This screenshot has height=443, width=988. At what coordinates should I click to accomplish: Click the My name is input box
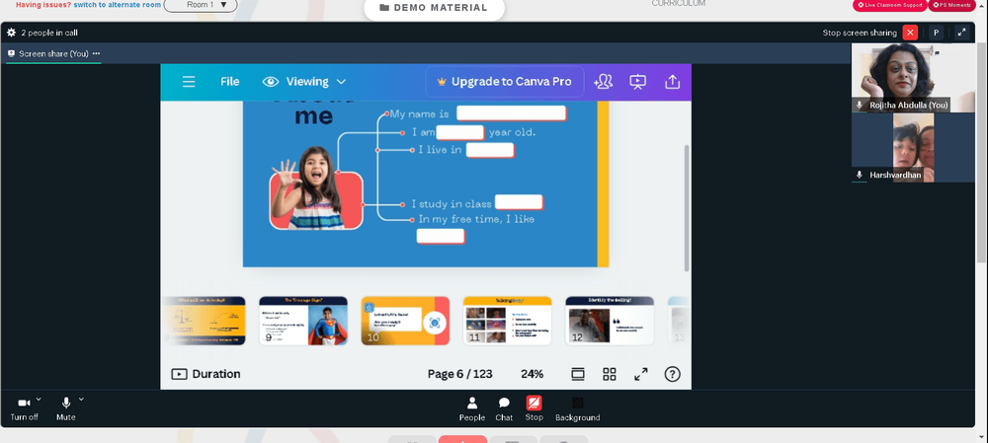click(511, 113)
